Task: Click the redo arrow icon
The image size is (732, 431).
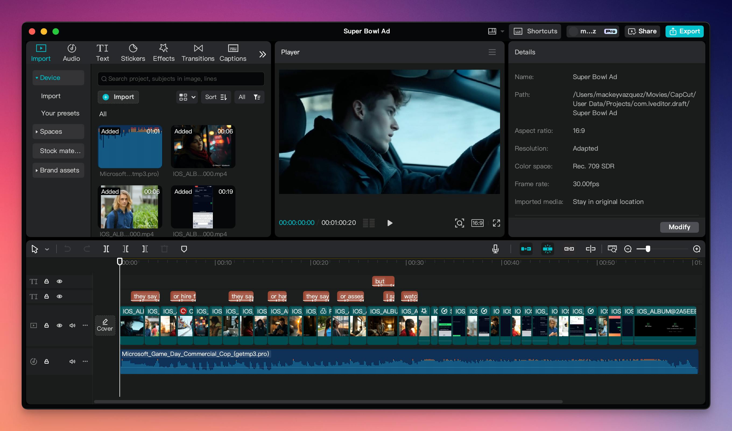Action: point(87,249)
